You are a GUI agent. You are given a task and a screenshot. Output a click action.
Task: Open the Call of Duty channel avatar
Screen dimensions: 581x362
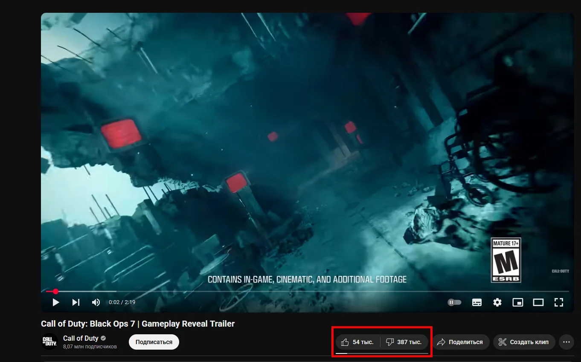coord(49,342)
